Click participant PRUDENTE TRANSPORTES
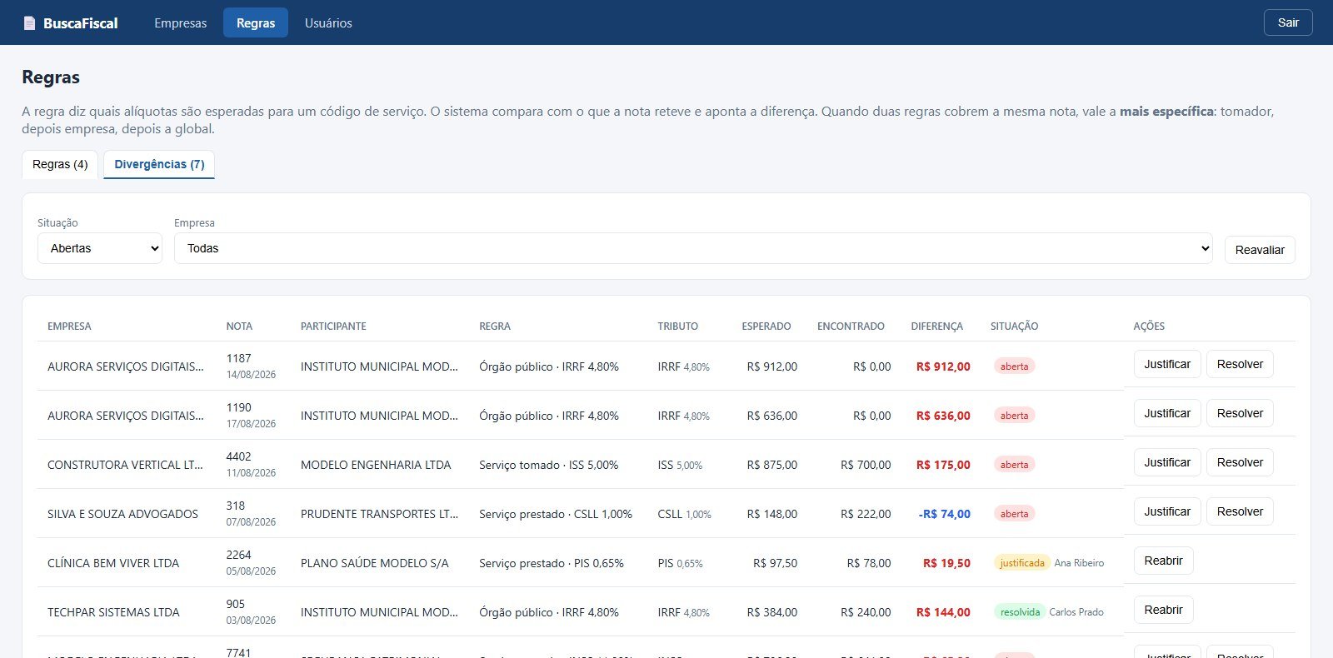 pyautogui.click(x=379, y=514)
